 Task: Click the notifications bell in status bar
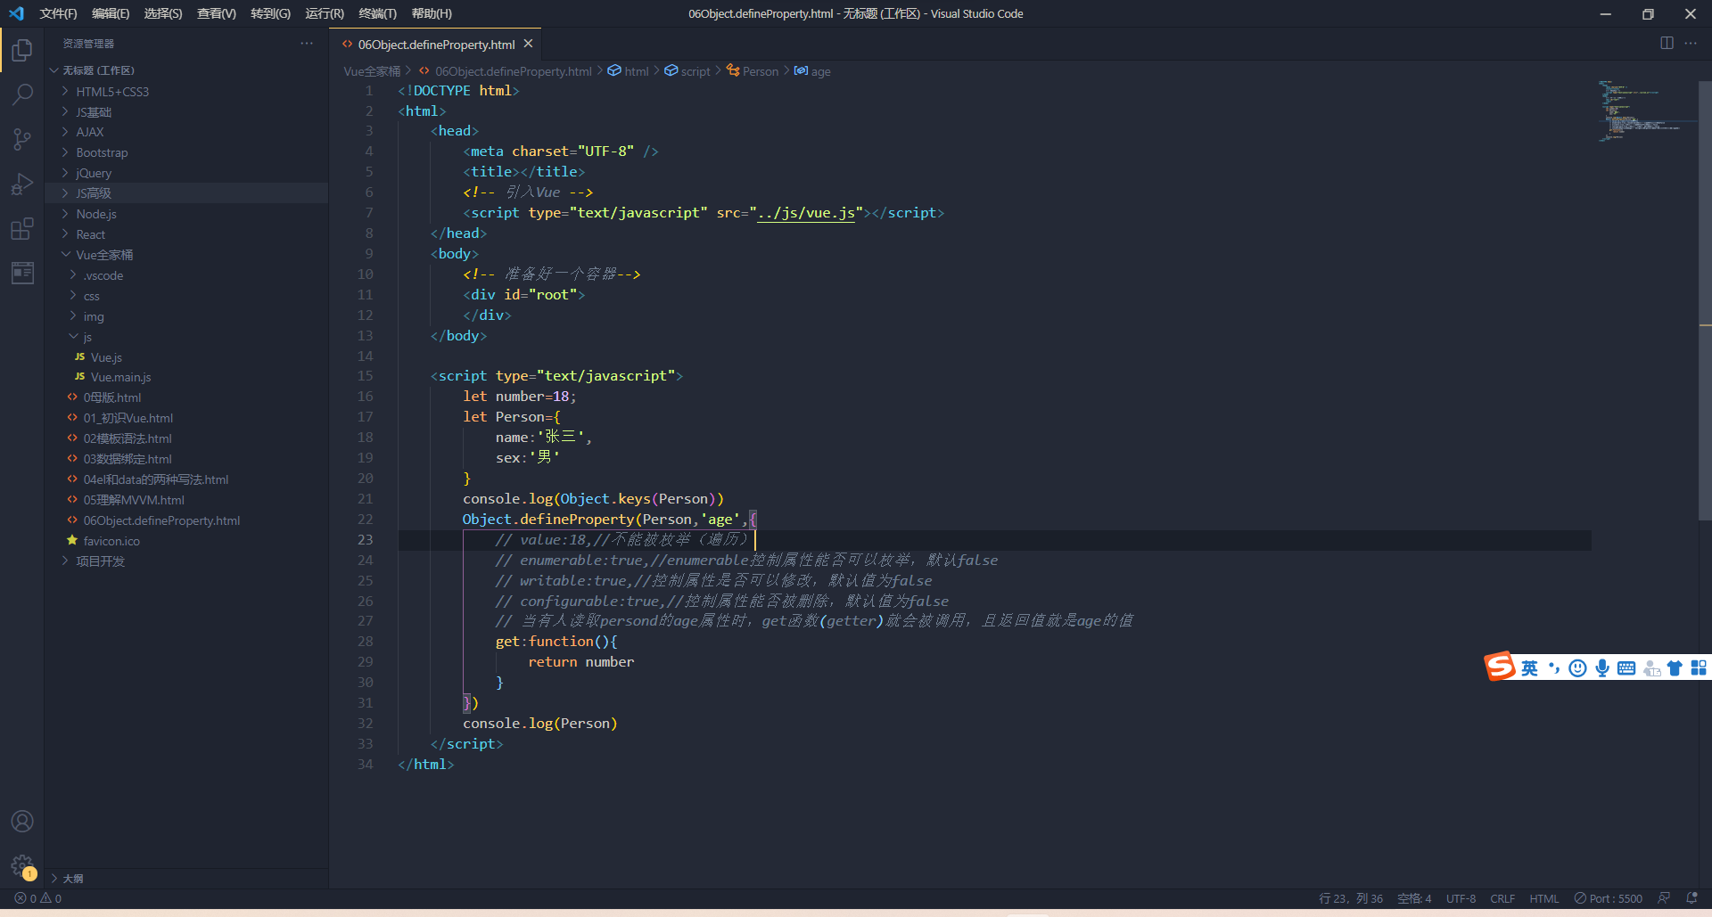point(1692,898)
